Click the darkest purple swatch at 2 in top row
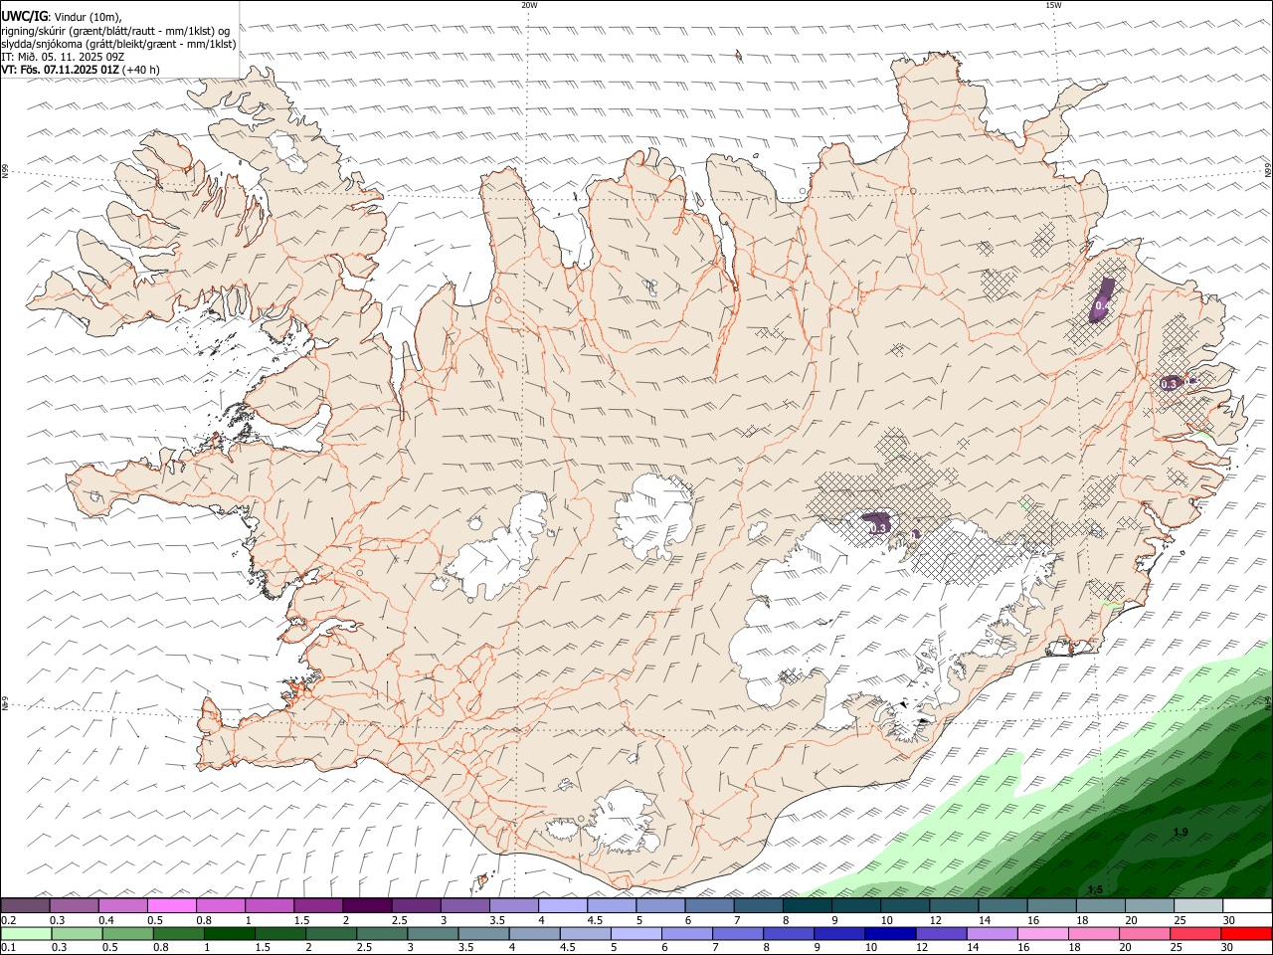 (x=367, y=905)
